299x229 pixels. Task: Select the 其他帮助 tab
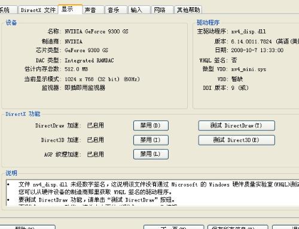188,10
